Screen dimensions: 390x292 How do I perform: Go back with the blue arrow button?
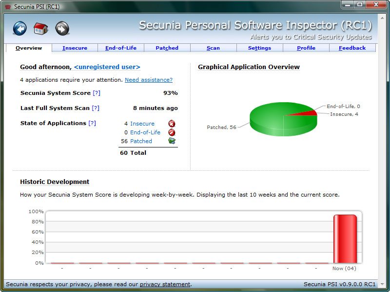[20, 28]
